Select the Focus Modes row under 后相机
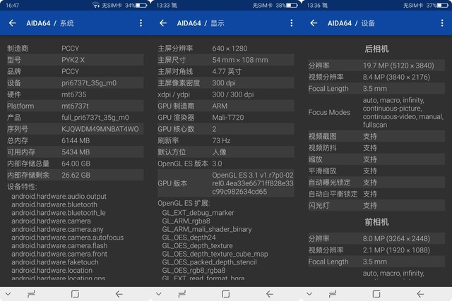Image resolution: width=452 pixels, height=301 pixels. 376,112
